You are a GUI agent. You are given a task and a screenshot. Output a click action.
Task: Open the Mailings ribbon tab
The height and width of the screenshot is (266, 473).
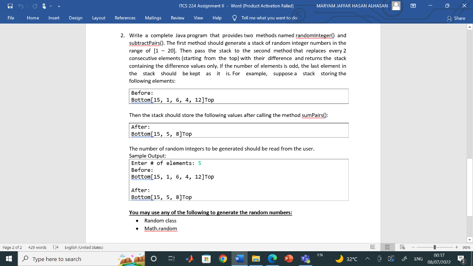[153, 18]
